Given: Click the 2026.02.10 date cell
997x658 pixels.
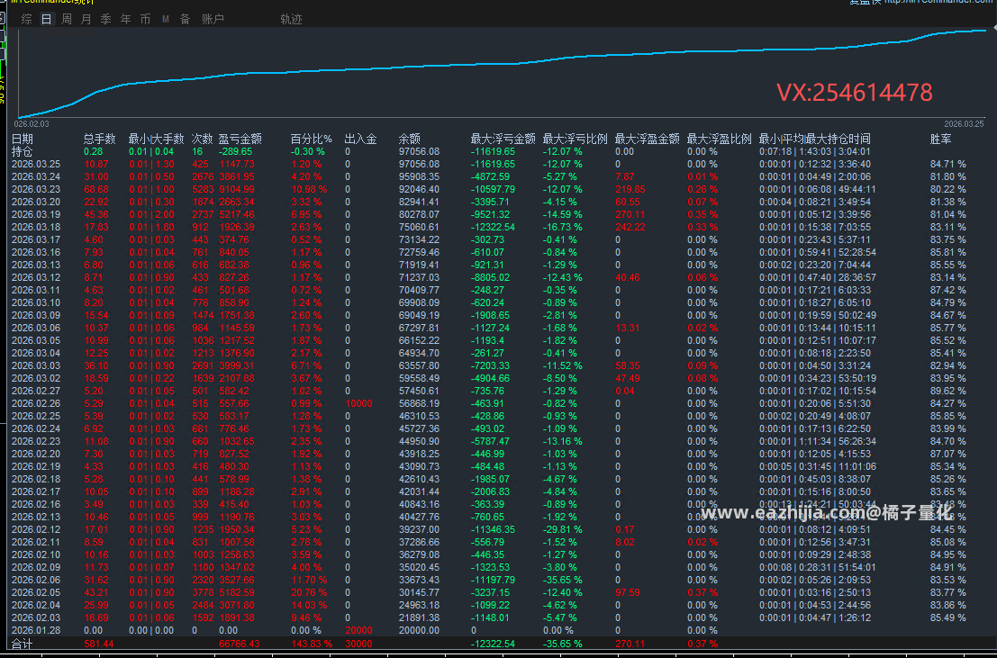Looking at the screenshot, I should click(36, 554).
